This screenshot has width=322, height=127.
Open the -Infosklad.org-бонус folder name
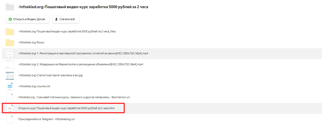click(x=29, y=43)
